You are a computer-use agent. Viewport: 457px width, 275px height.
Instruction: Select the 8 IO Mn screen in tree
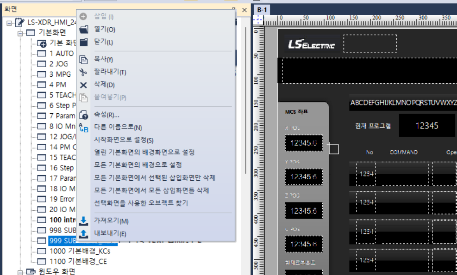(63, 126)
